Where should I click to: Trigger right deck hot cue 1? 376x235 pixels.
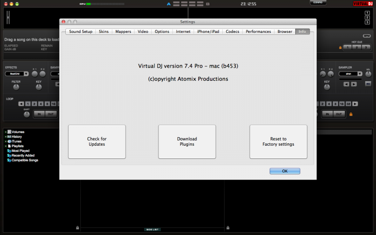[347, 47]
